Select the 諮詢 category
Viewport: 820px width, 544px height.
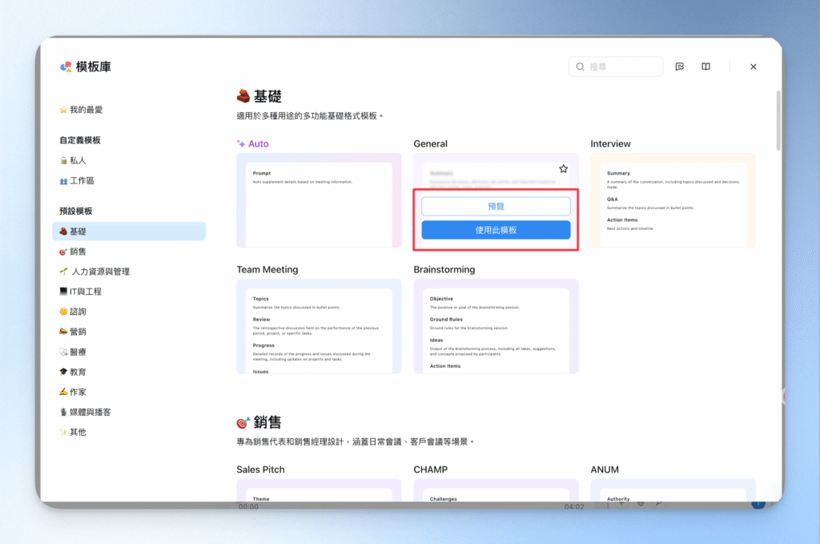coord(73,311)
